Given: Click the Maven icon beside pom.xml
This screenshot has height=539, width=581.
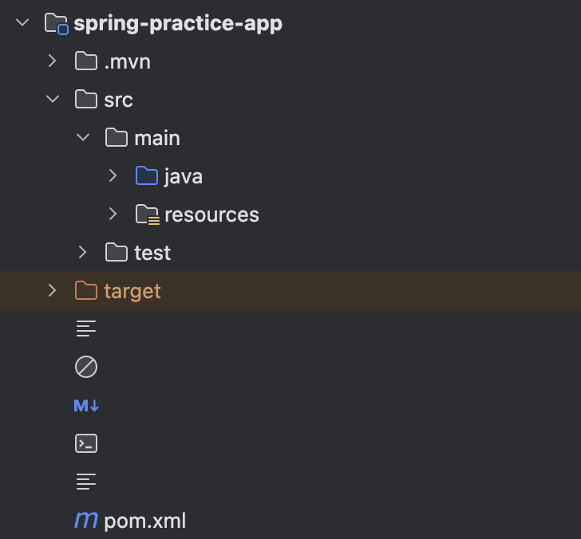Looking at the screenshot, I should tap(86, 521).
